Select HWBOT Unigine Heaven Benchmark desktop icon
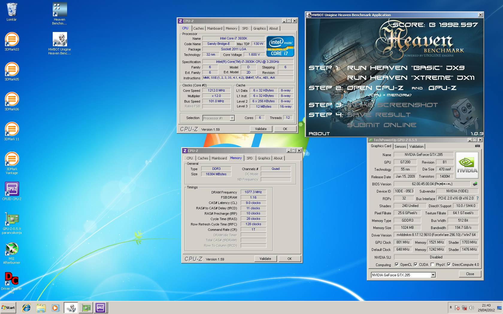 pos(60,43)
